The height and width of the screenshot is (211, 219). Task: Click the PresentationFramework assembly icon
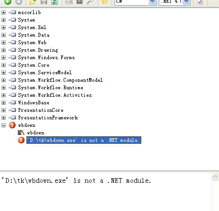13,117
